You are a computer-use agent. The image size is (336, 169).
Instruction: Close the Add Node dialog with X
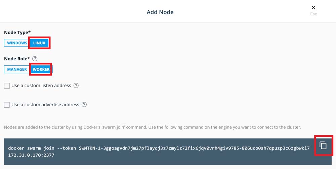[313, 7]
